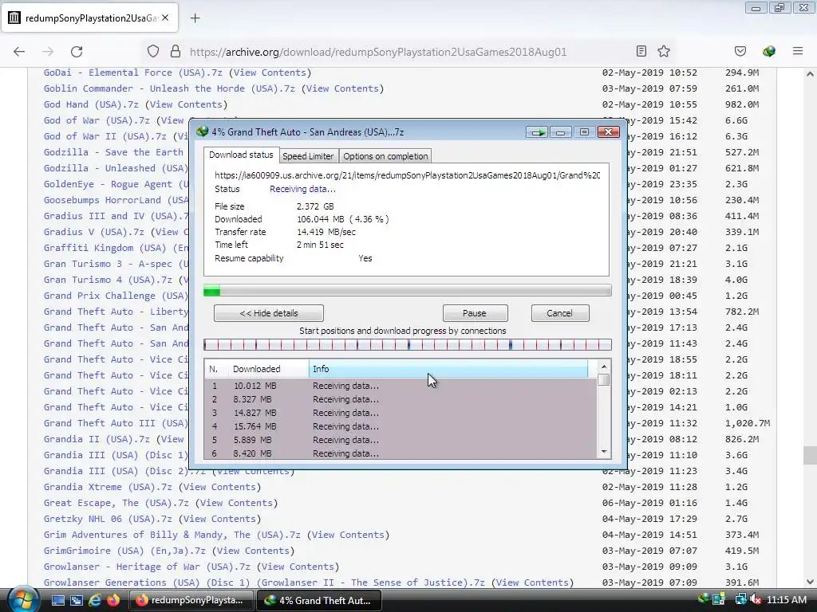Save page to Pocket icon
Viewport: 817px width, 612px height.
740,51
